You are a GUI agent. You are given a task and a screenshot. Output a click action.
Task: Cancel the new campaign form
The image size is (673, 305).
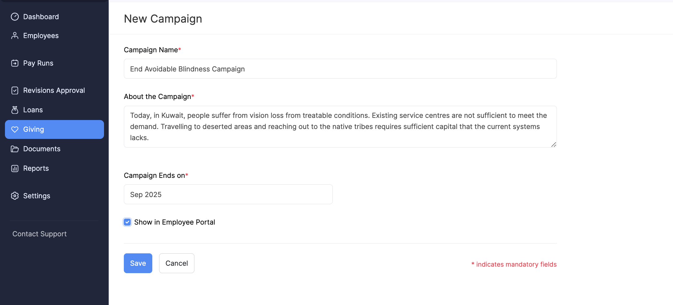click(x=176, y=263)
